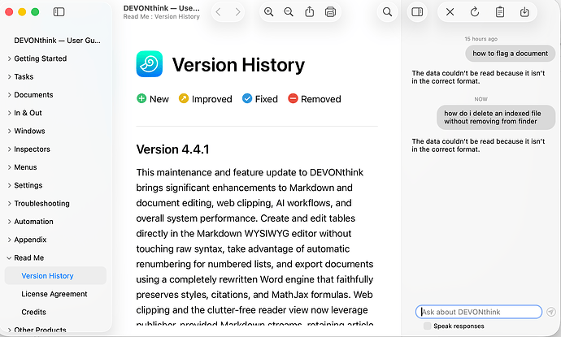
Task: Open search with the magnifying glass icon
Action: click(x=387, y=12)
